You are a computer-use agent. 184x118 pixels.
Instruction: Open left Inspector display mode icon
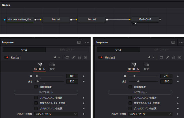[x=79, y=42]
